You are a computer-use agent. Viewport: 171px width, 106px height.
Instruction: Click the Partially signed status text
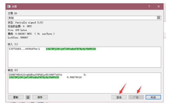tap(29, 23)
